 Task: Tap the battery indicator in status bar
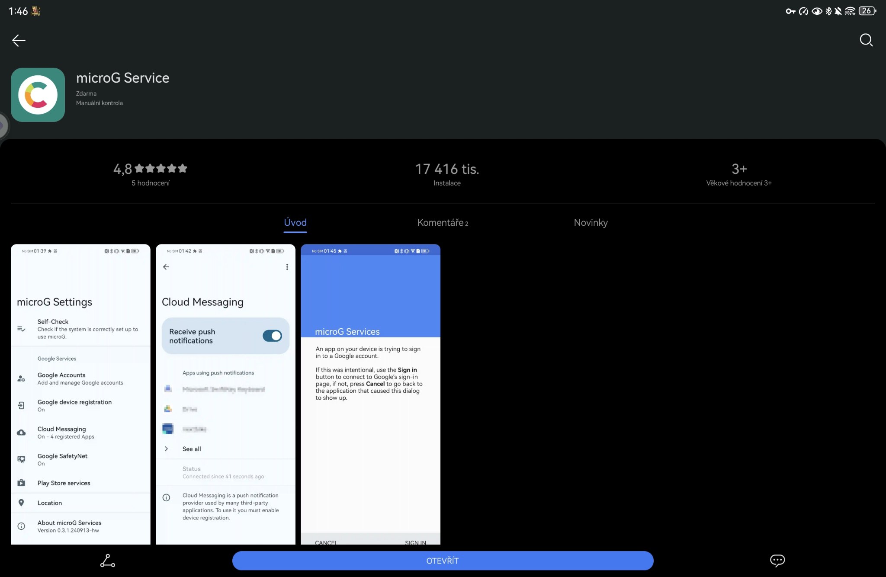click(x=867, y=11)
